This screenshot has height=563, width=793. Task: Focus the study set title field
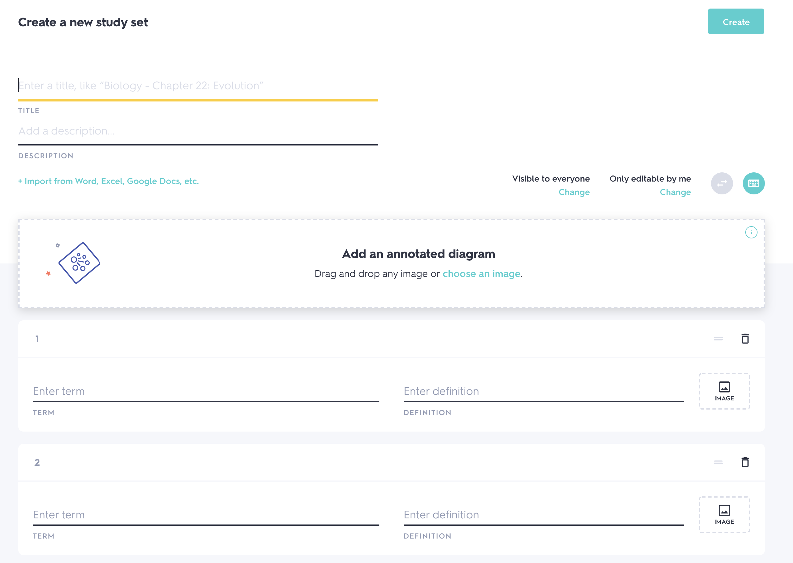pos(198,86)
